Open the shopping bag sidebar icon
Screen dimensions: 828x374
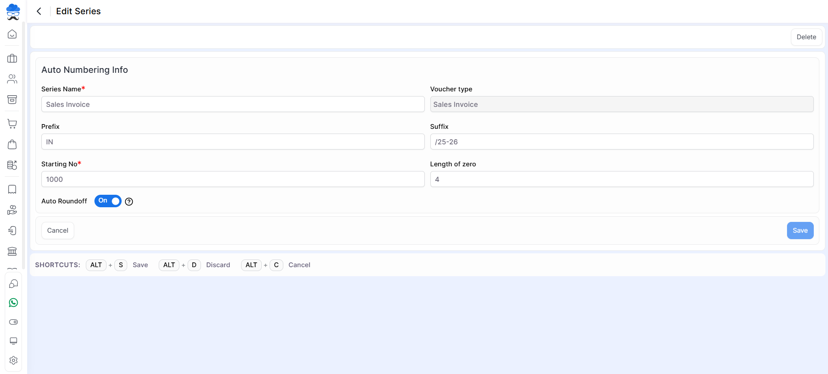click(12, 144)
